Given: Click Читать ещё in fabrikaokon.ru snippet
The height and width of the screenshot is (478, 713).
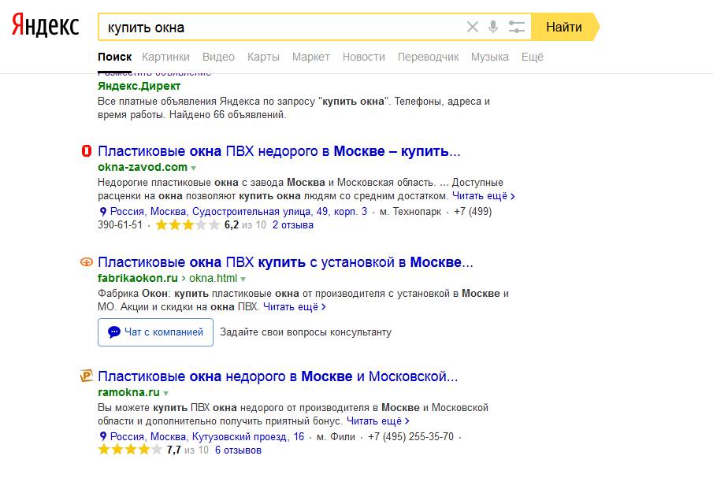Looking at the screenshot, I should (x=294, y=306).
